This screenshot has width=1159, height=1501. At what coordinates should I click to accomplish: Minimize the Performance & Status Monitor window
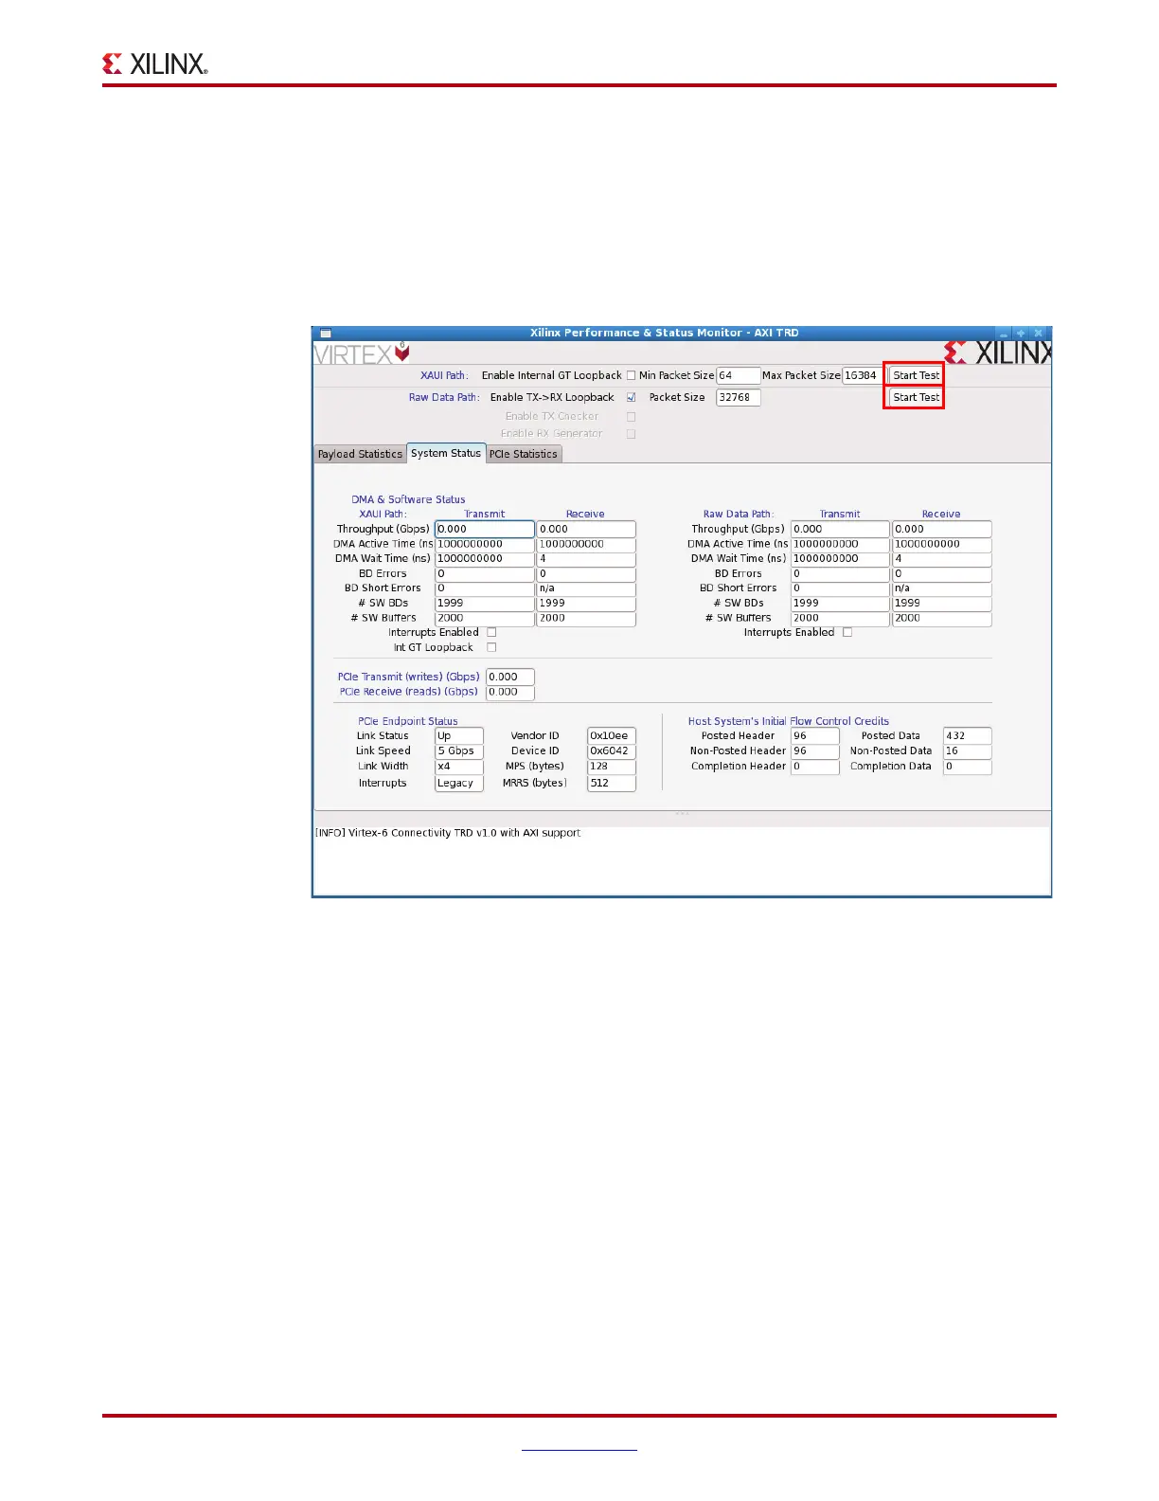(x=1003, y=334)
